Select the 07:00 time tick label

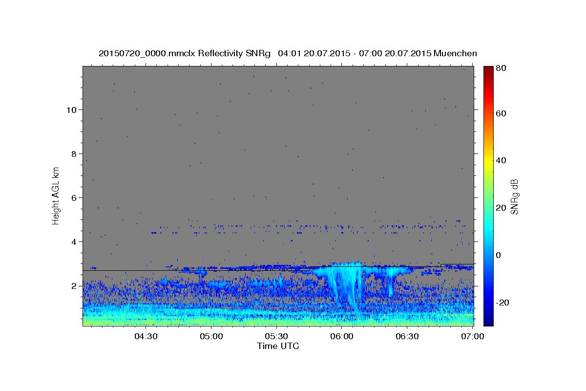pyautogui.click(x=472, y=336)
